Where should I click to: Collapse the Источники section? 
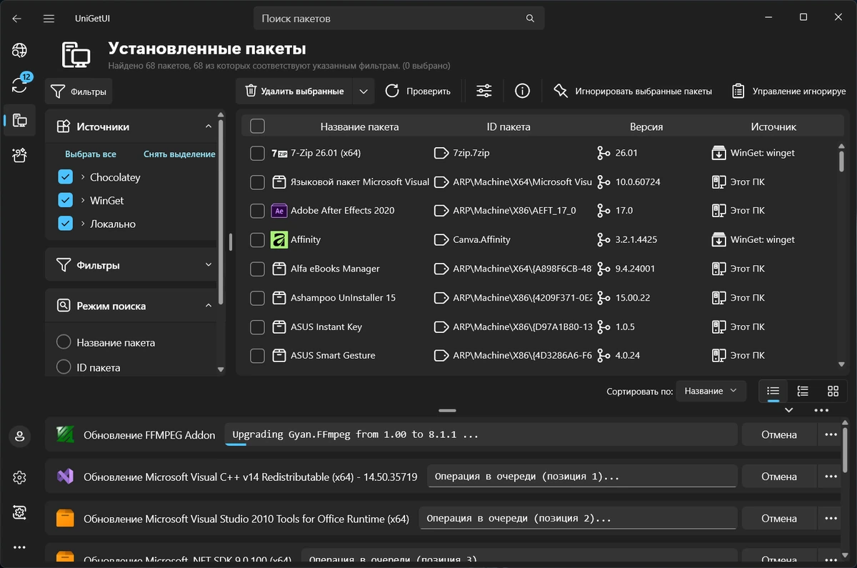pos(209,126)
